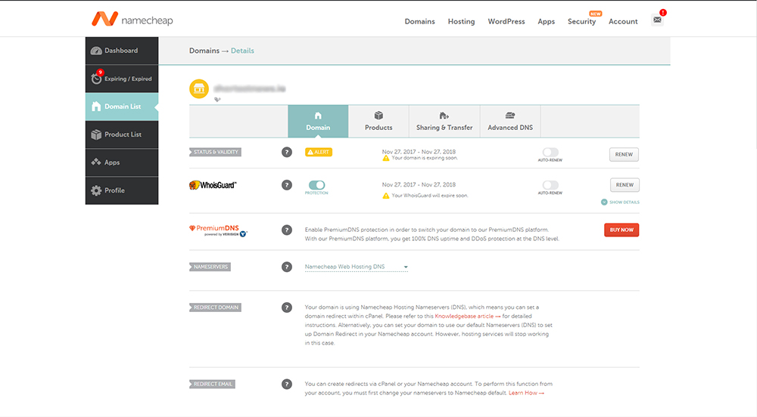Click the blurred domain name heading

click(250, 88)
